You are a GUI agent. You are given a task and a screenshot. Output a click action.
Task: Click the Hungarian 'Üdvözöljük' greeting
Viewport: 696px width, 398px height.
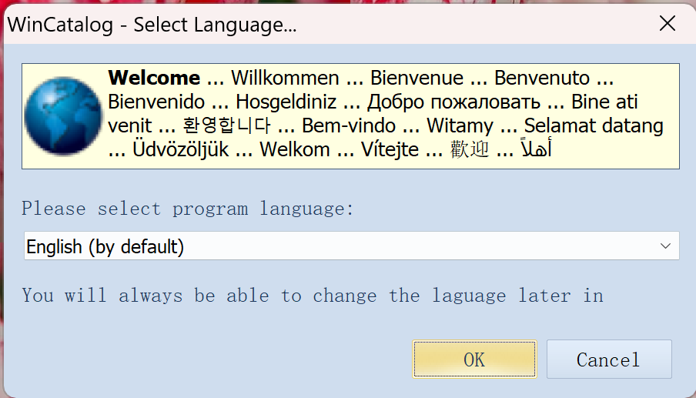pos(181,149)
